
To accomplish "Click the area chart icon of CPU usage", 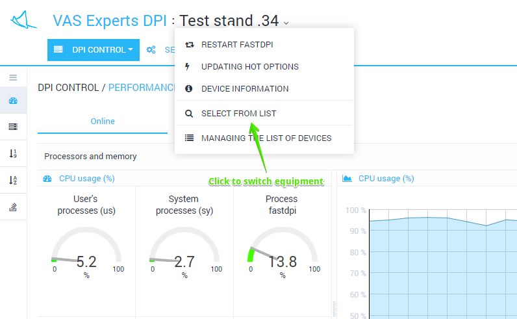I will (x=347, y=178).
